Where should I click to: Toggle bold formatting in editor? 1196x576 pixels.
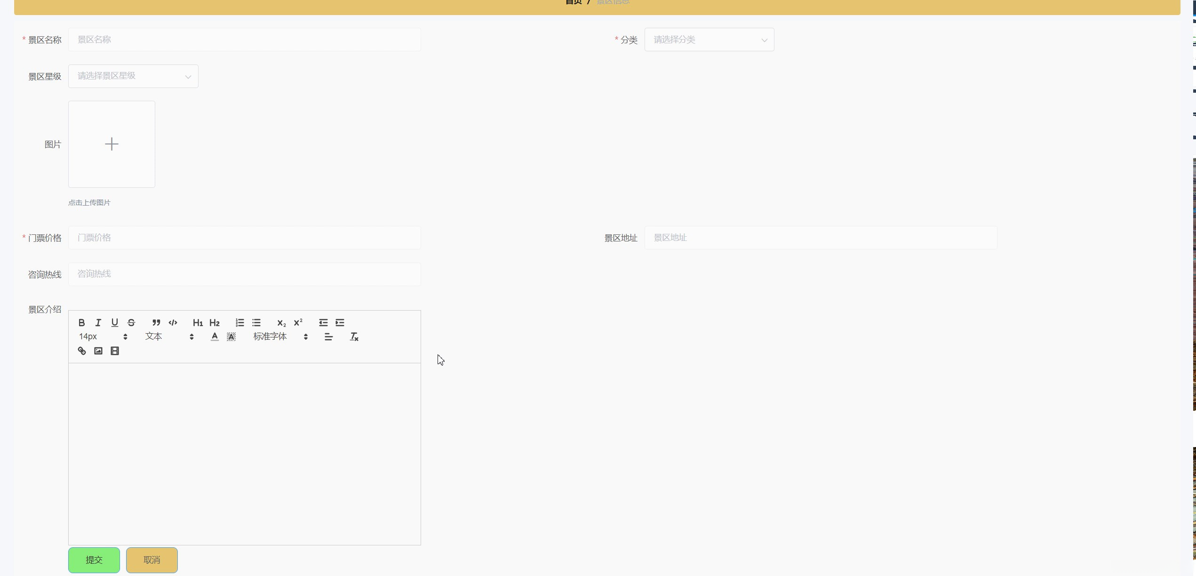point(81,323)
